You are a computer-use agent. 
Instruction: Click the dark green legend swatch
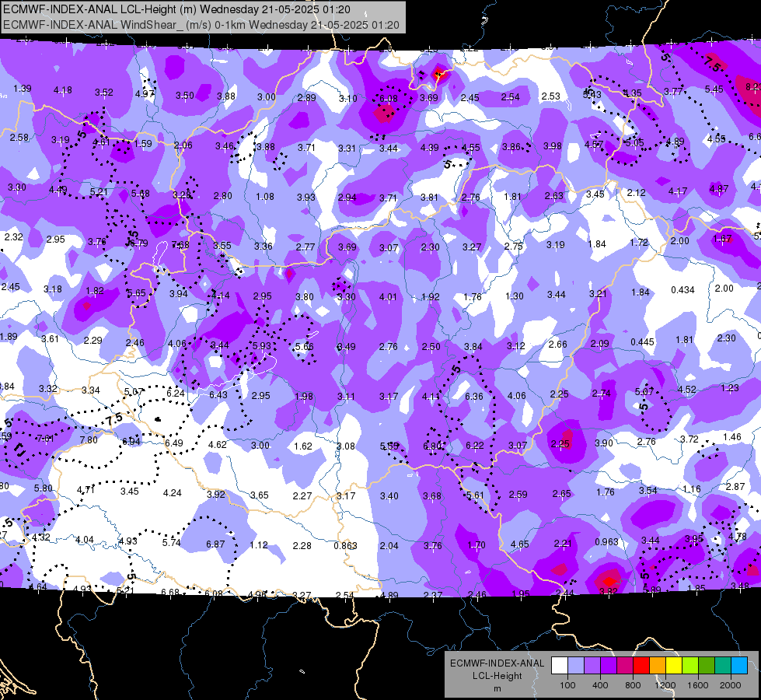coord(707,666)
